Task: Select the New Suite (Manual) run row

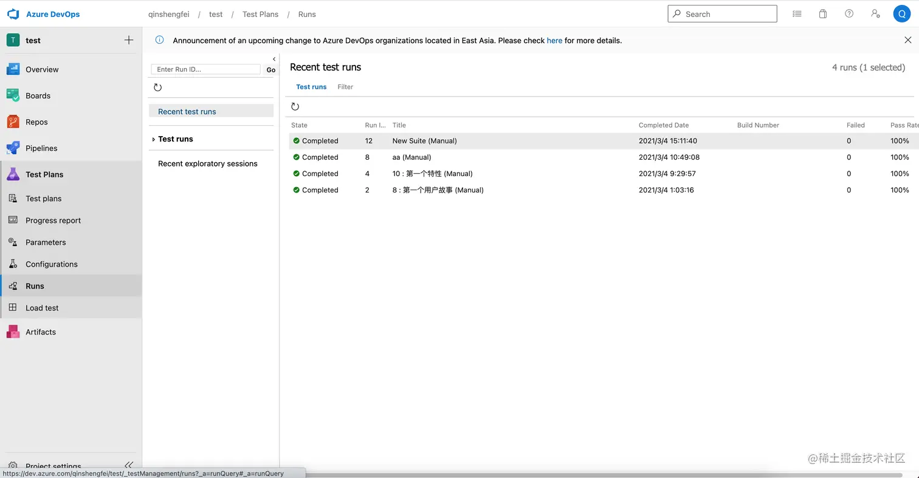Action: (604, 141)
